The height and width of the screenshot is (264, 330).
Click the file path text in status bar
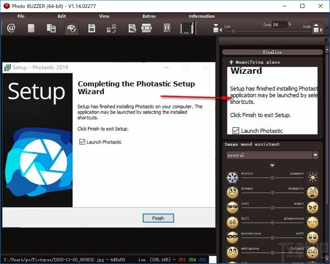pyautogui.click(x=54, y=260)
